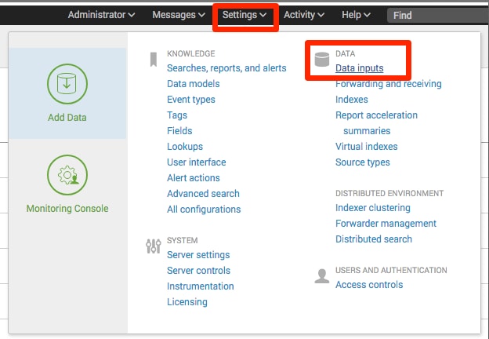Screen dimensions: 489x339
Task: Open User interface settings
Action: [x=197, y=162]
